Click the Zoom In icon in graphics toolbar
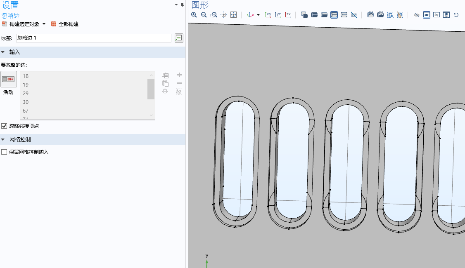The width and height of the screenshot is (465, 268). pos(194,15)
